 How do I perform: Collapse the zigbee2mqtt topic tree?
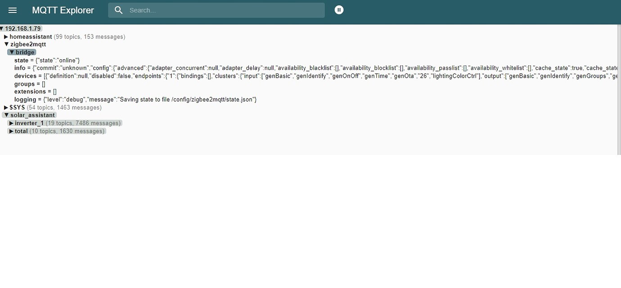pos(6,44)
